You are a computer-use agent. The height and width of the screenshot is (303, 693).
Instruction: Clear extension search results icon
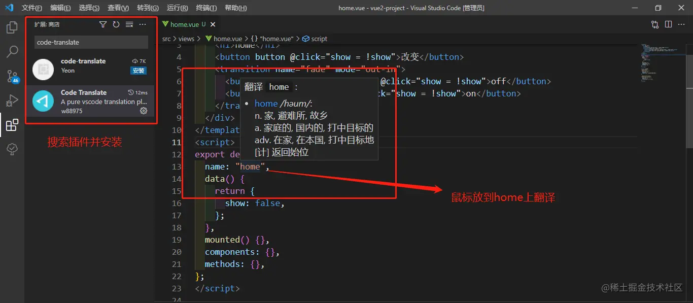(x=129, y=24)
